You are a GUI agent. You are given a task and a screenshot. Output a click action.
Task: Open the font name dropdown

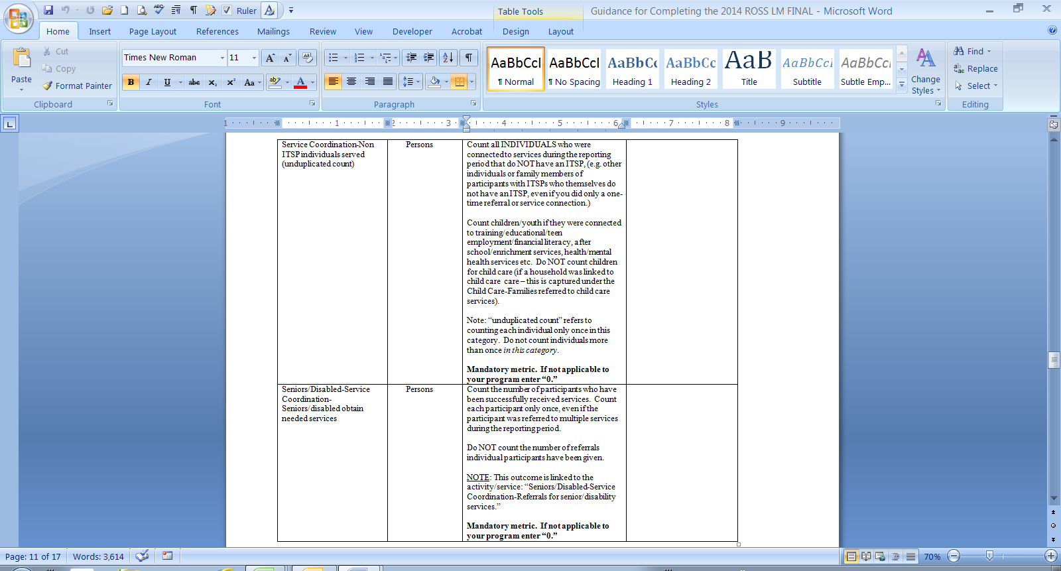click(222, 58)
